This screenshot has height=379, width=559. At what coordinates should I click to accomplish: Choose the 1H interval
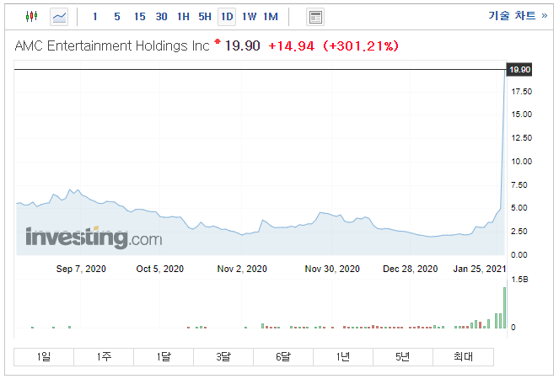point(183,17)
